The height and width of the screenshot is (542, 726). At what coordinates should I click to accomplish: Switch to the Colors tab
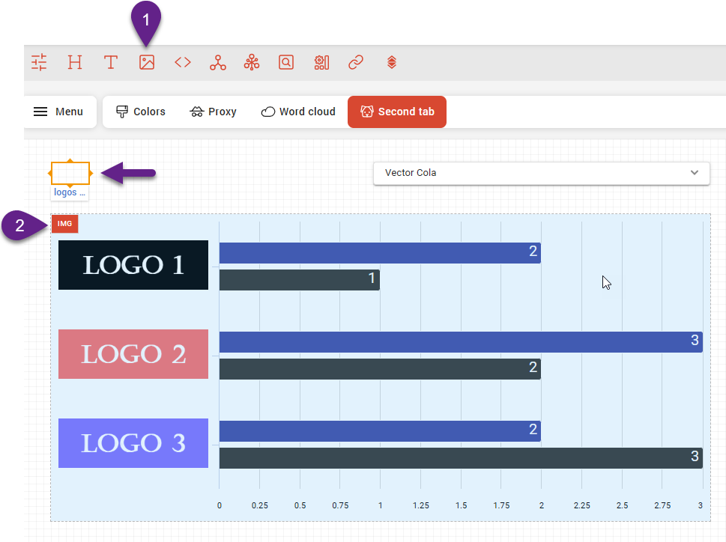click(x=141, y=112)
